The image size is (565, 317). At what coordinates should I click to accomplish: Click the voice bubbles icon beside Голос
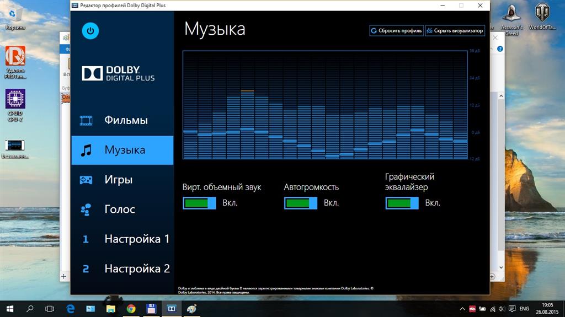click(x=86, y=209)
